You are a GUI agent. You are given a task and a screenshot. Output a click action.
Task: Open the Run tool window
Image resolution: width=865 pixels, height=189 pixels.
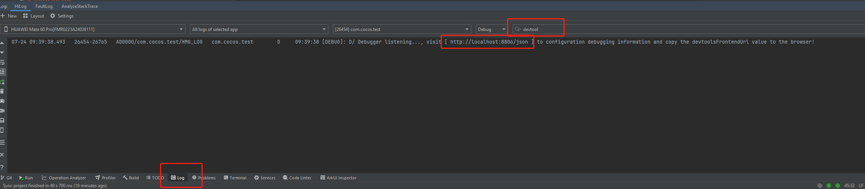coord(26,178)
